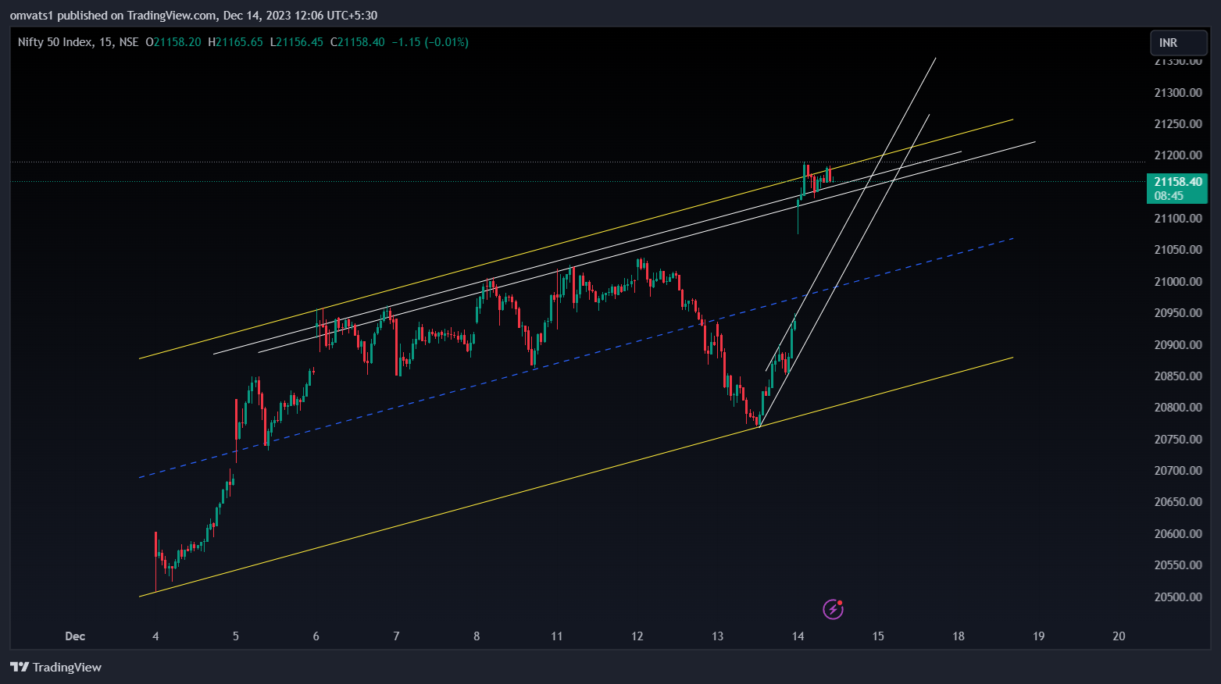Click date 20 on the time axis
The width and height of the screenshot is (1221, 684).
pyautogui.click(x=1119, y=636)
